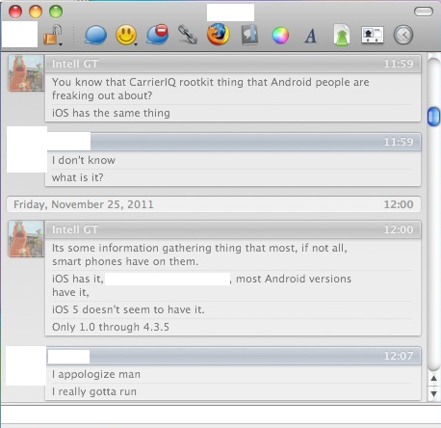Viewport: 441px width, 428px height.
Task: Click the 'Only 1.0 through 4.3.5' message
Action: [111, 327]
